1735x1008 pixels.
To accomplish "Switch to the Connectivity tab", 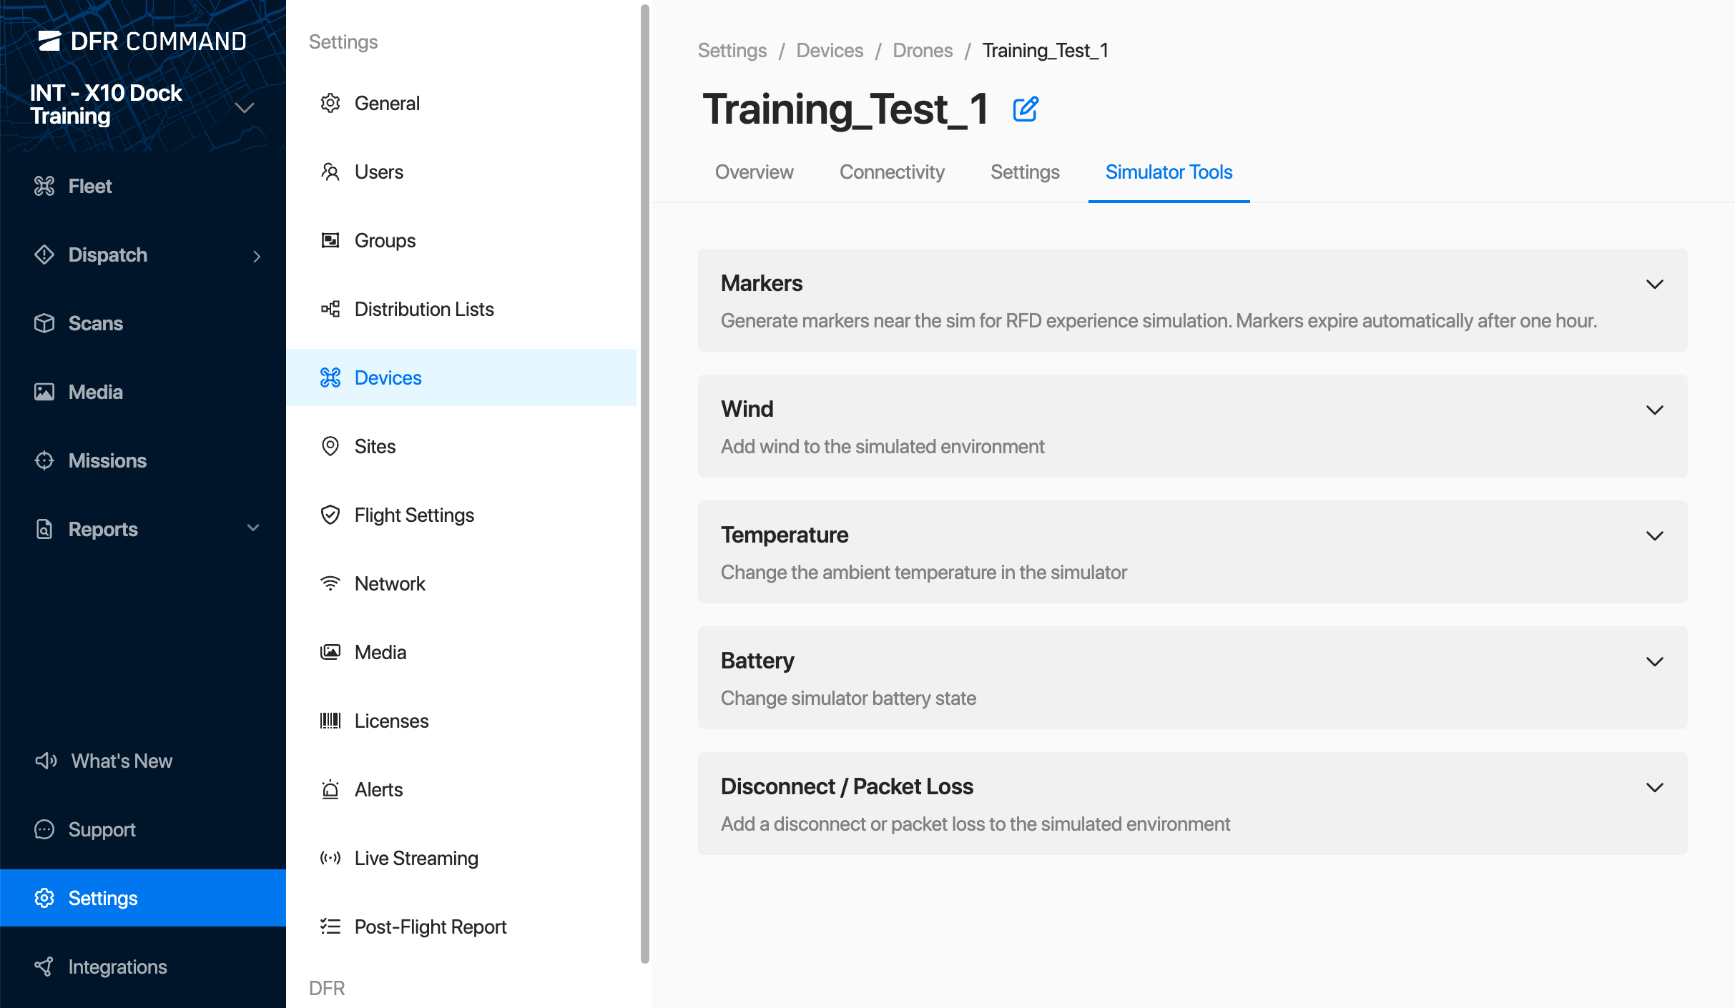I will 892,172.
